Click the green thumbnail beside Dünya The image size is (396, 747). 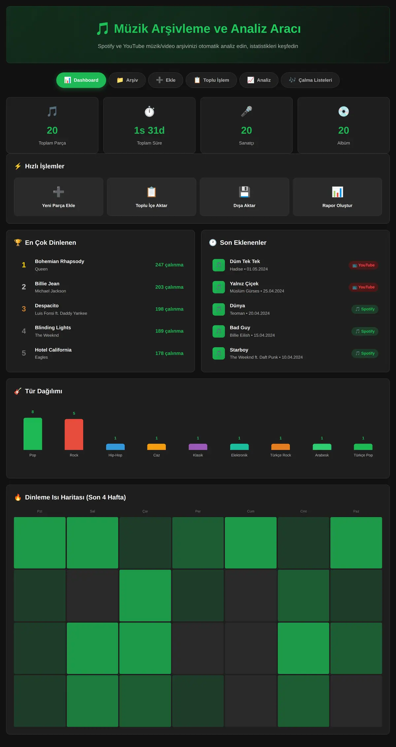pyautogui.click(x=219, y=309)
